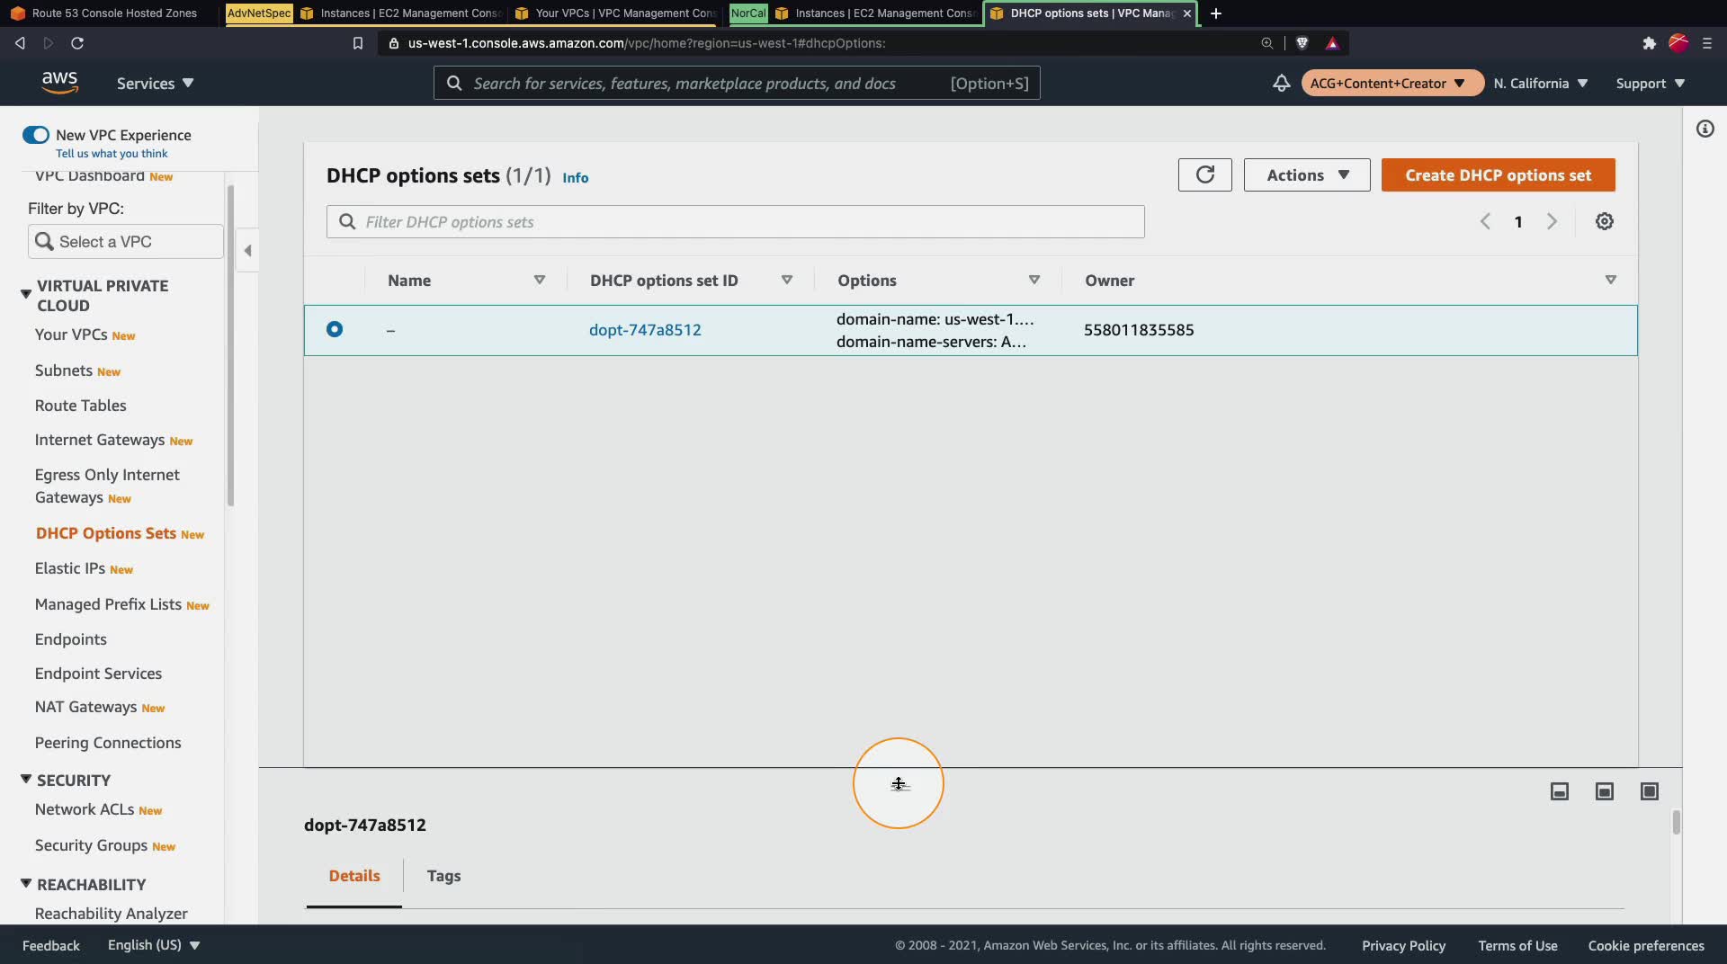Viewport: 1727px width, 964px height.
Task: Switch to Route 53 Console browser tab
Action: tap(105, 13)
